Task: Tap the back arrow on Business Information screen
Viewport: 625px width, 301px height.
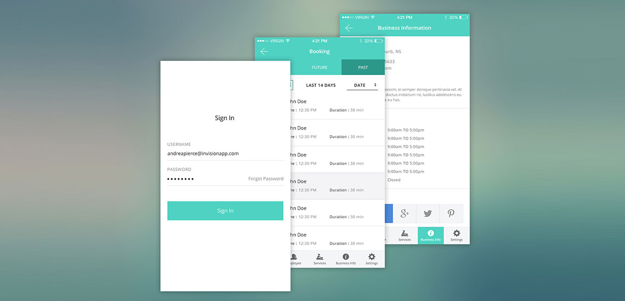Action: [349, 28]
